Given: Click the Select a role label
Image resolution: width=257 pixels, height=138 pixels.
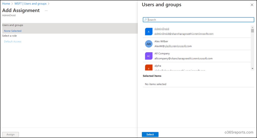Looking at the screenshot, I should [x=9, y=36].
